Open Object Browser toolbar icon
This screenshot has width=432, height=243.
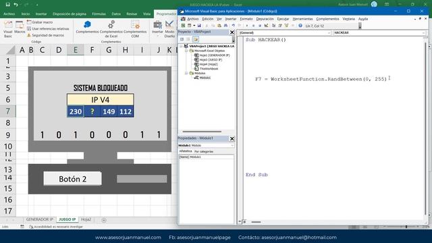(x=286, y=26)
